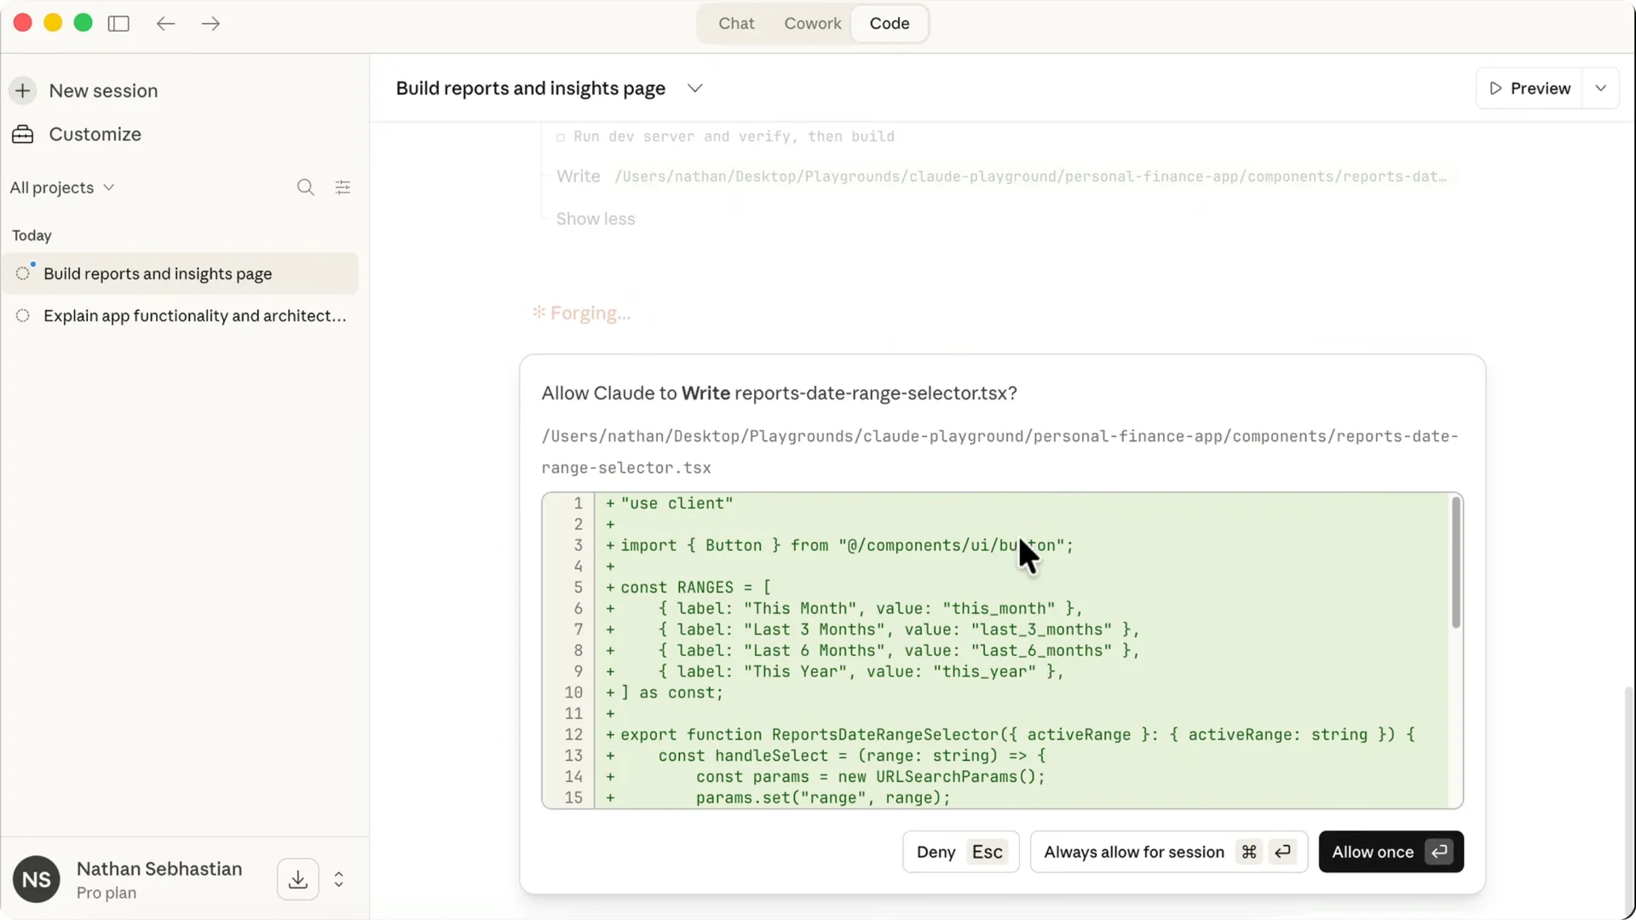Click the new URLSearchParams code line
Screen dimensions: 1636x920
pos(870,777)
